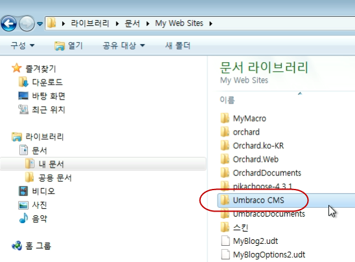355x262 pixels.
Task: Select the Umbraco CMS folder
Action: point(258,201)
